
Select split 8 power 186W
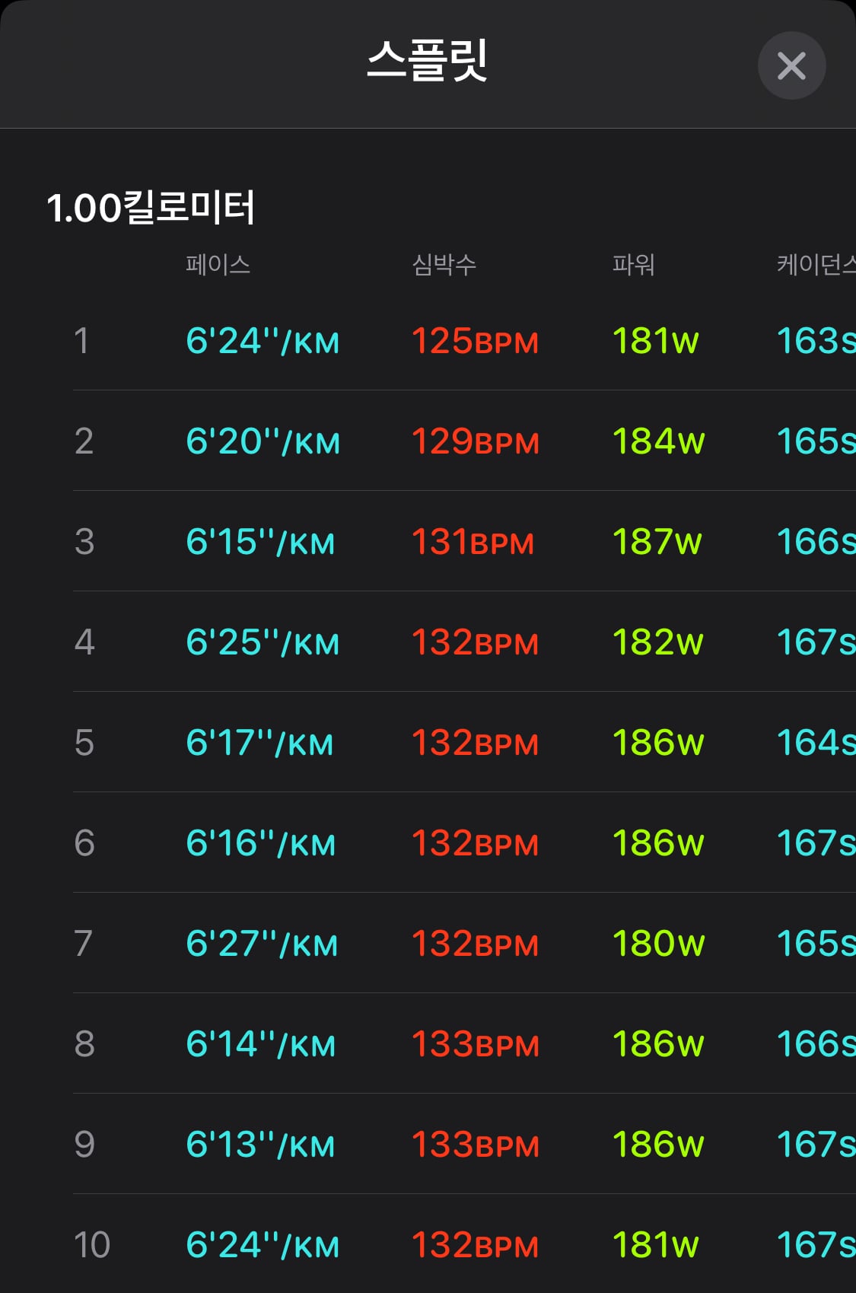point(659,1044)
